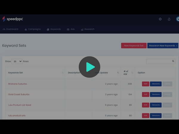Click the Research chart icon
The image size is (179, 134).
pyautogui.click(x=82, y=29)
